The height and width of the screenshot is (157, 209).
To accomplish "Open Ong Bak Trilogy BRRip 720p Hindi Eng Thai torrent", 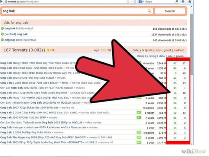I will pyautogui.click(x=39, y=63).
